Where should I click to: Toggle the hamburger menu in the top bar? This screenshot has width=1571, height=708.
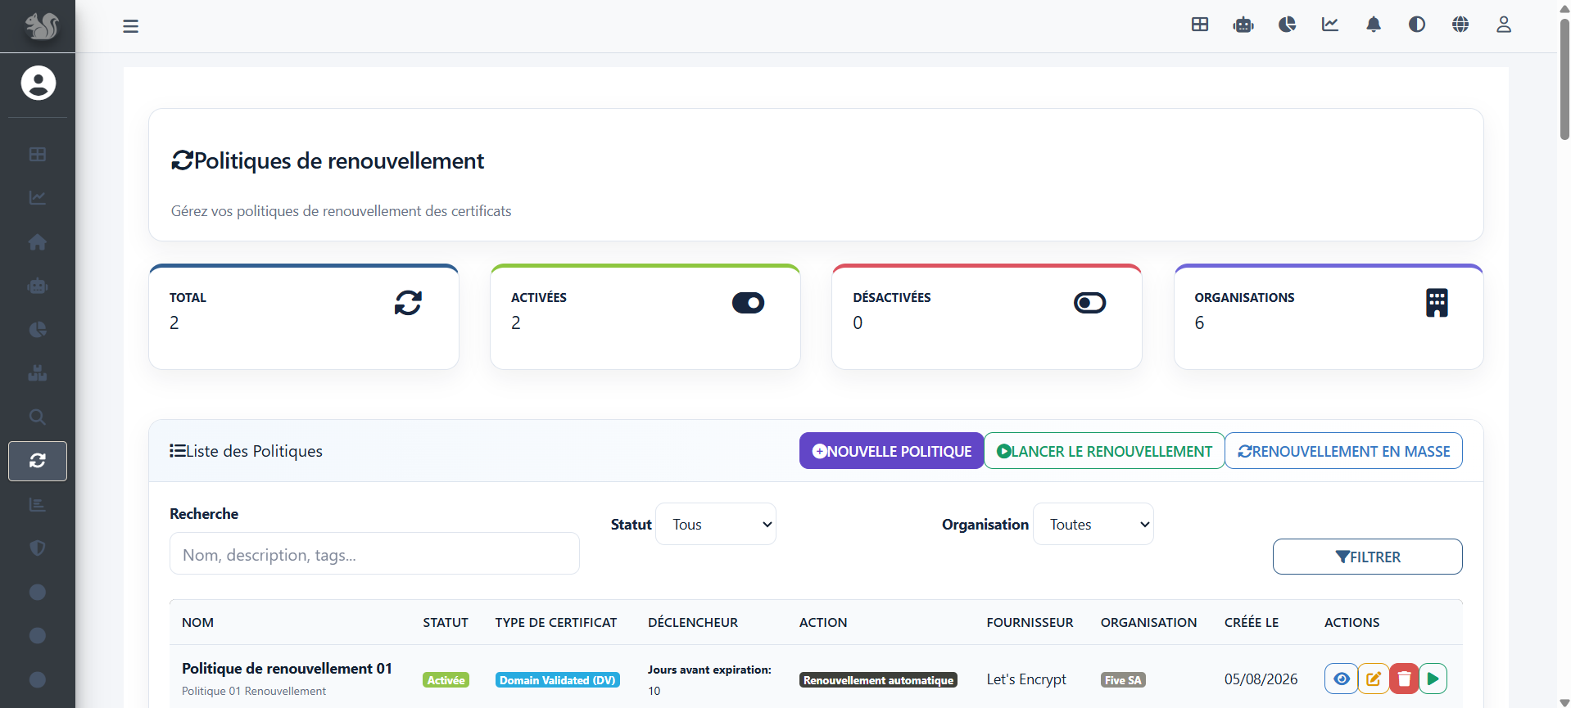(131, 26)
